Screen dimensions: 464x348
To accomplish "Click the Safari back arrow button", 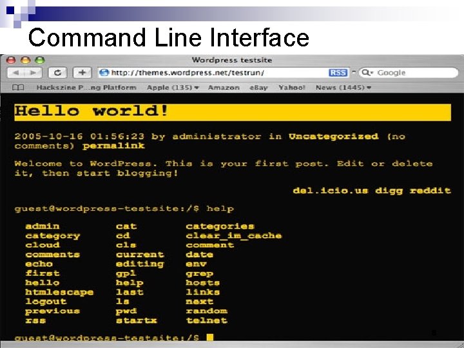I will click(15, 73).
